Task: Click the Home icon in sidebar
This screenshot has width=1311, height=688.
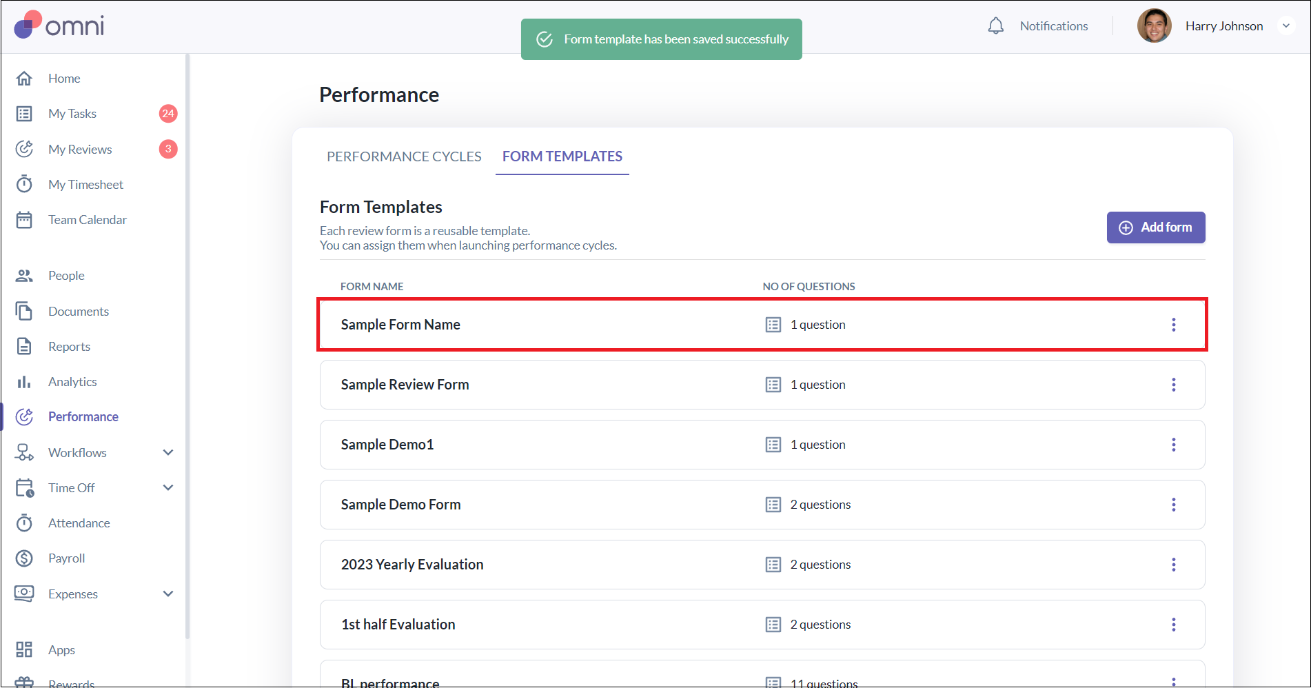Action: tap(24, 79)
